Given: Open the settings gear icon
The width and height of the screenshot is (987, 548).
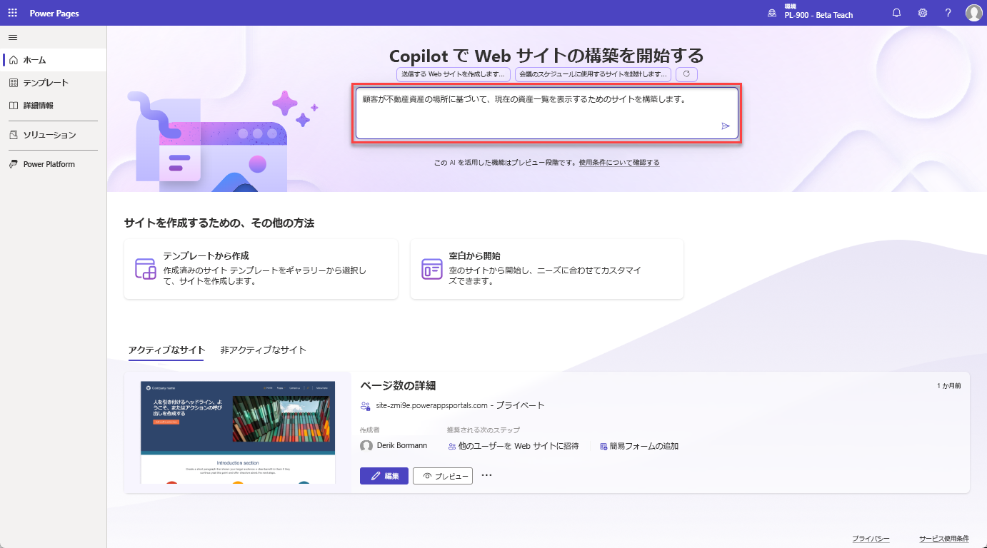Looking at the screenshot, I should (923, 13).
